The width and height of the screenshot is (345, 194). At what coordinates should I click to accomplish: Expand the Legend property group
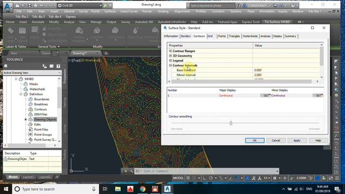pyautogui.click(x=170, y=60)
